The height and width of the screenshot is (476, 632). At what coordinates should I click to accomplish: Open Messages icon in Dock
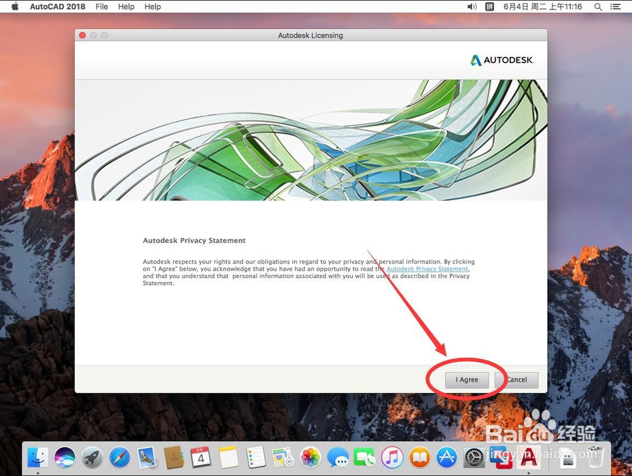pos(337,458)
